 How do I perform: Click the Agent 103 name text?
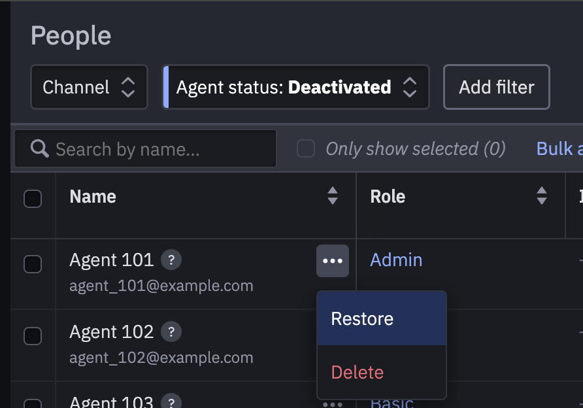(x=112, y=401)
